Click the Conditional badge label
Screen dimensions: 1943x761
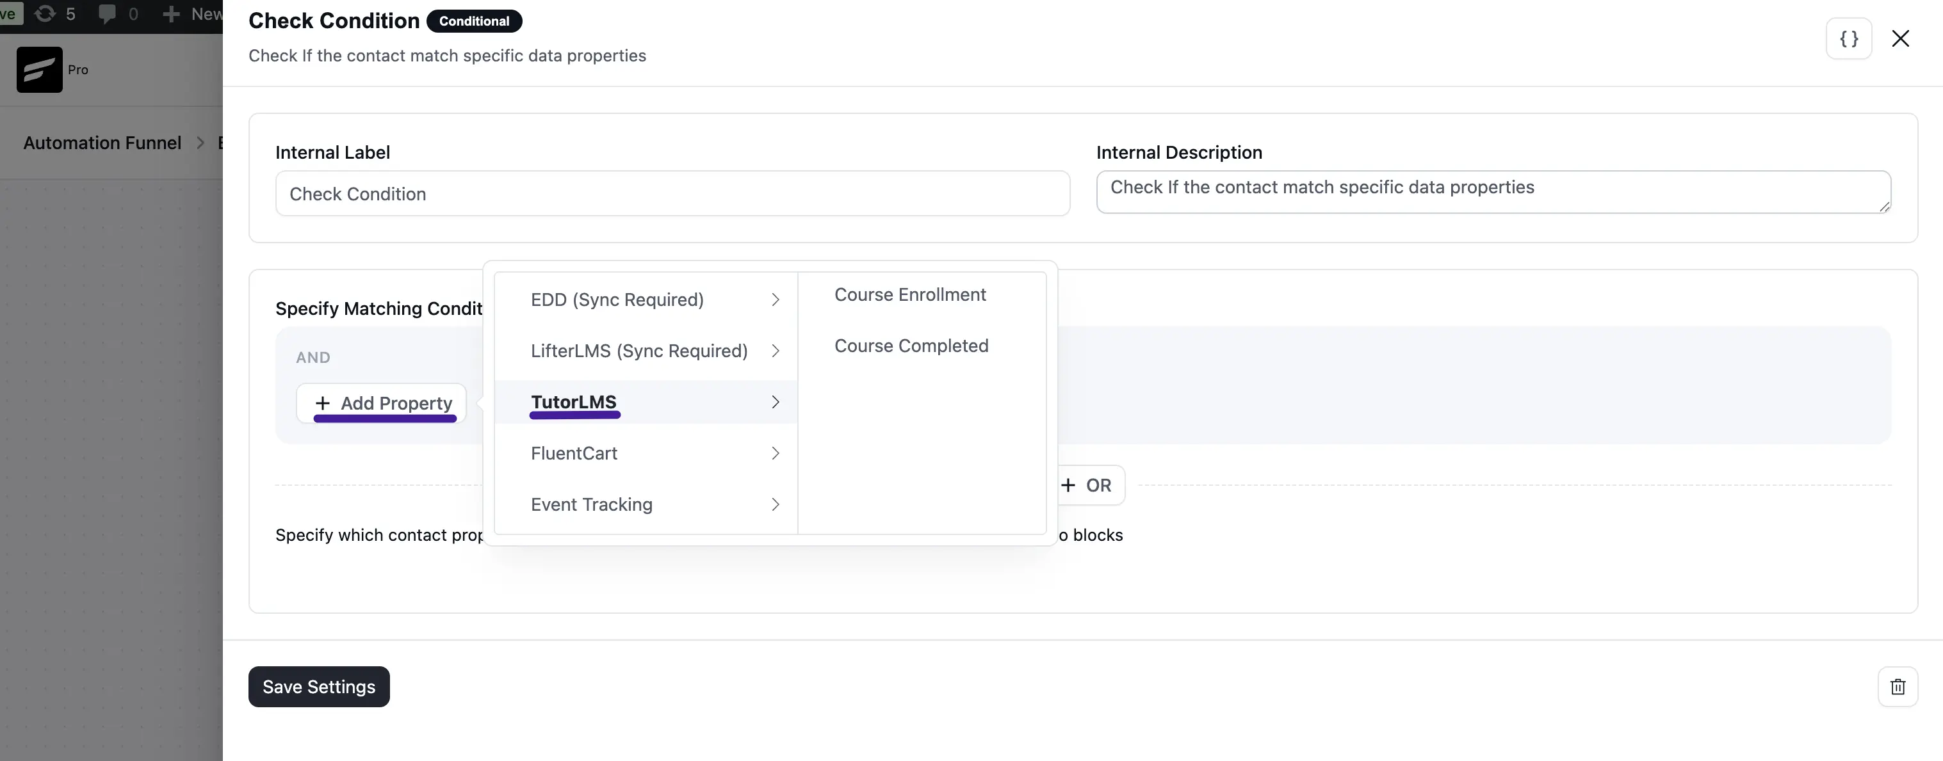pos(474,21)
